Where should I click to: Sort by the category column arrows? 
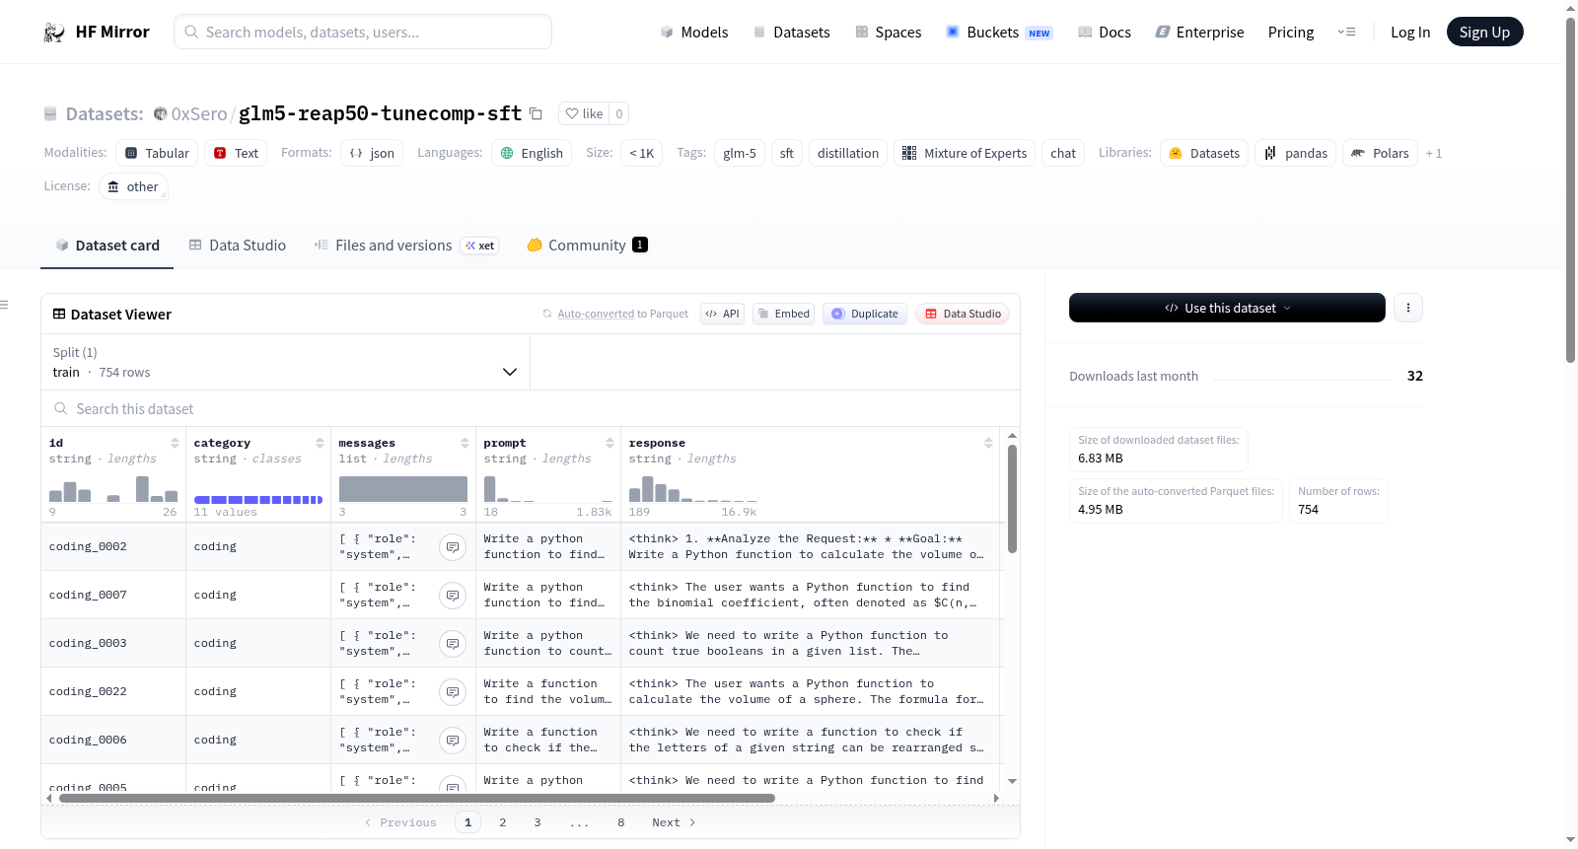click(320, 443)
